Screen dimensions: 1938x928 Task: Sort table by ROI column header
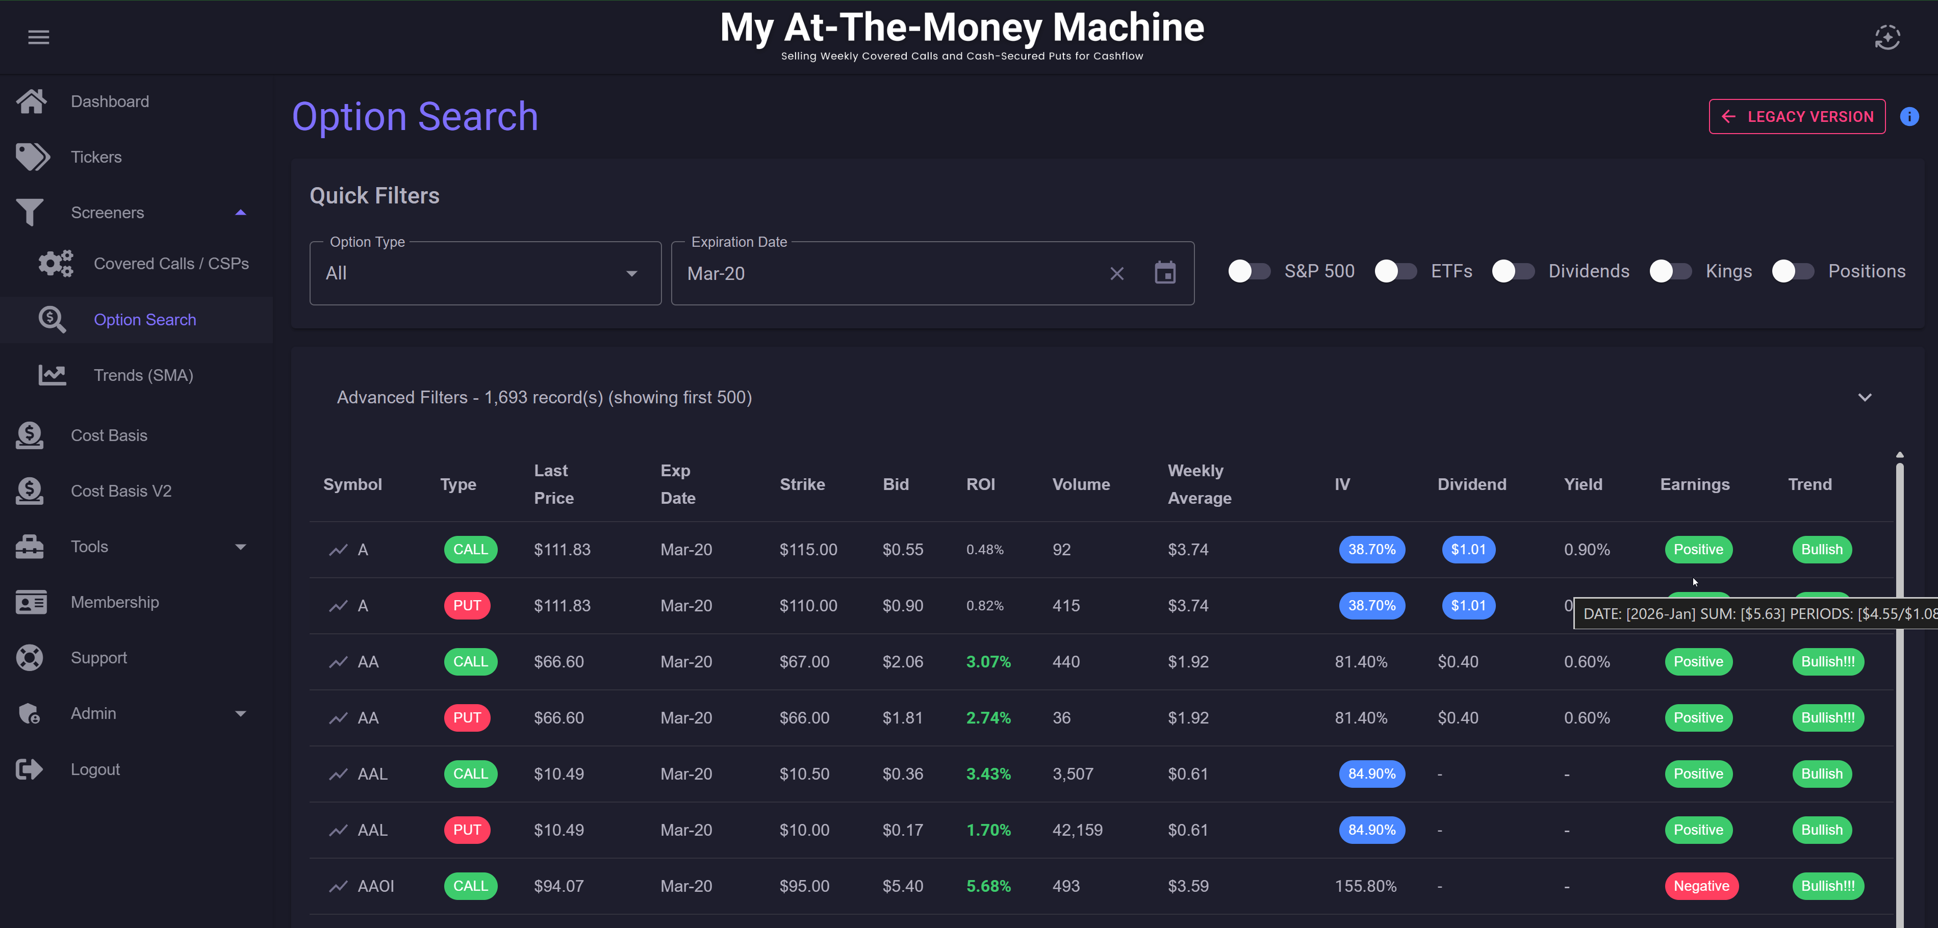click(x=980, y=484)
